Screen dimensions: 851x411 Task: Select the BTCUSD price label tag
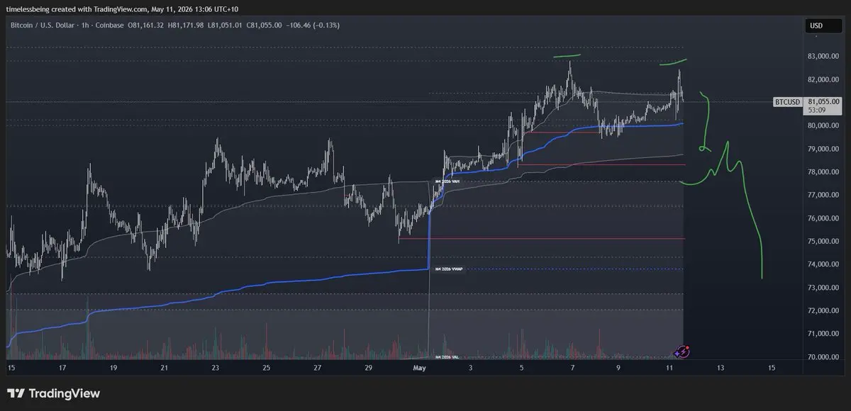(x=788, y=102)
